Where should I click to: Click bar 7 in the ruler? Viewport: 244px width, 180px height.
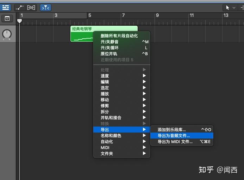pos(123,15)
